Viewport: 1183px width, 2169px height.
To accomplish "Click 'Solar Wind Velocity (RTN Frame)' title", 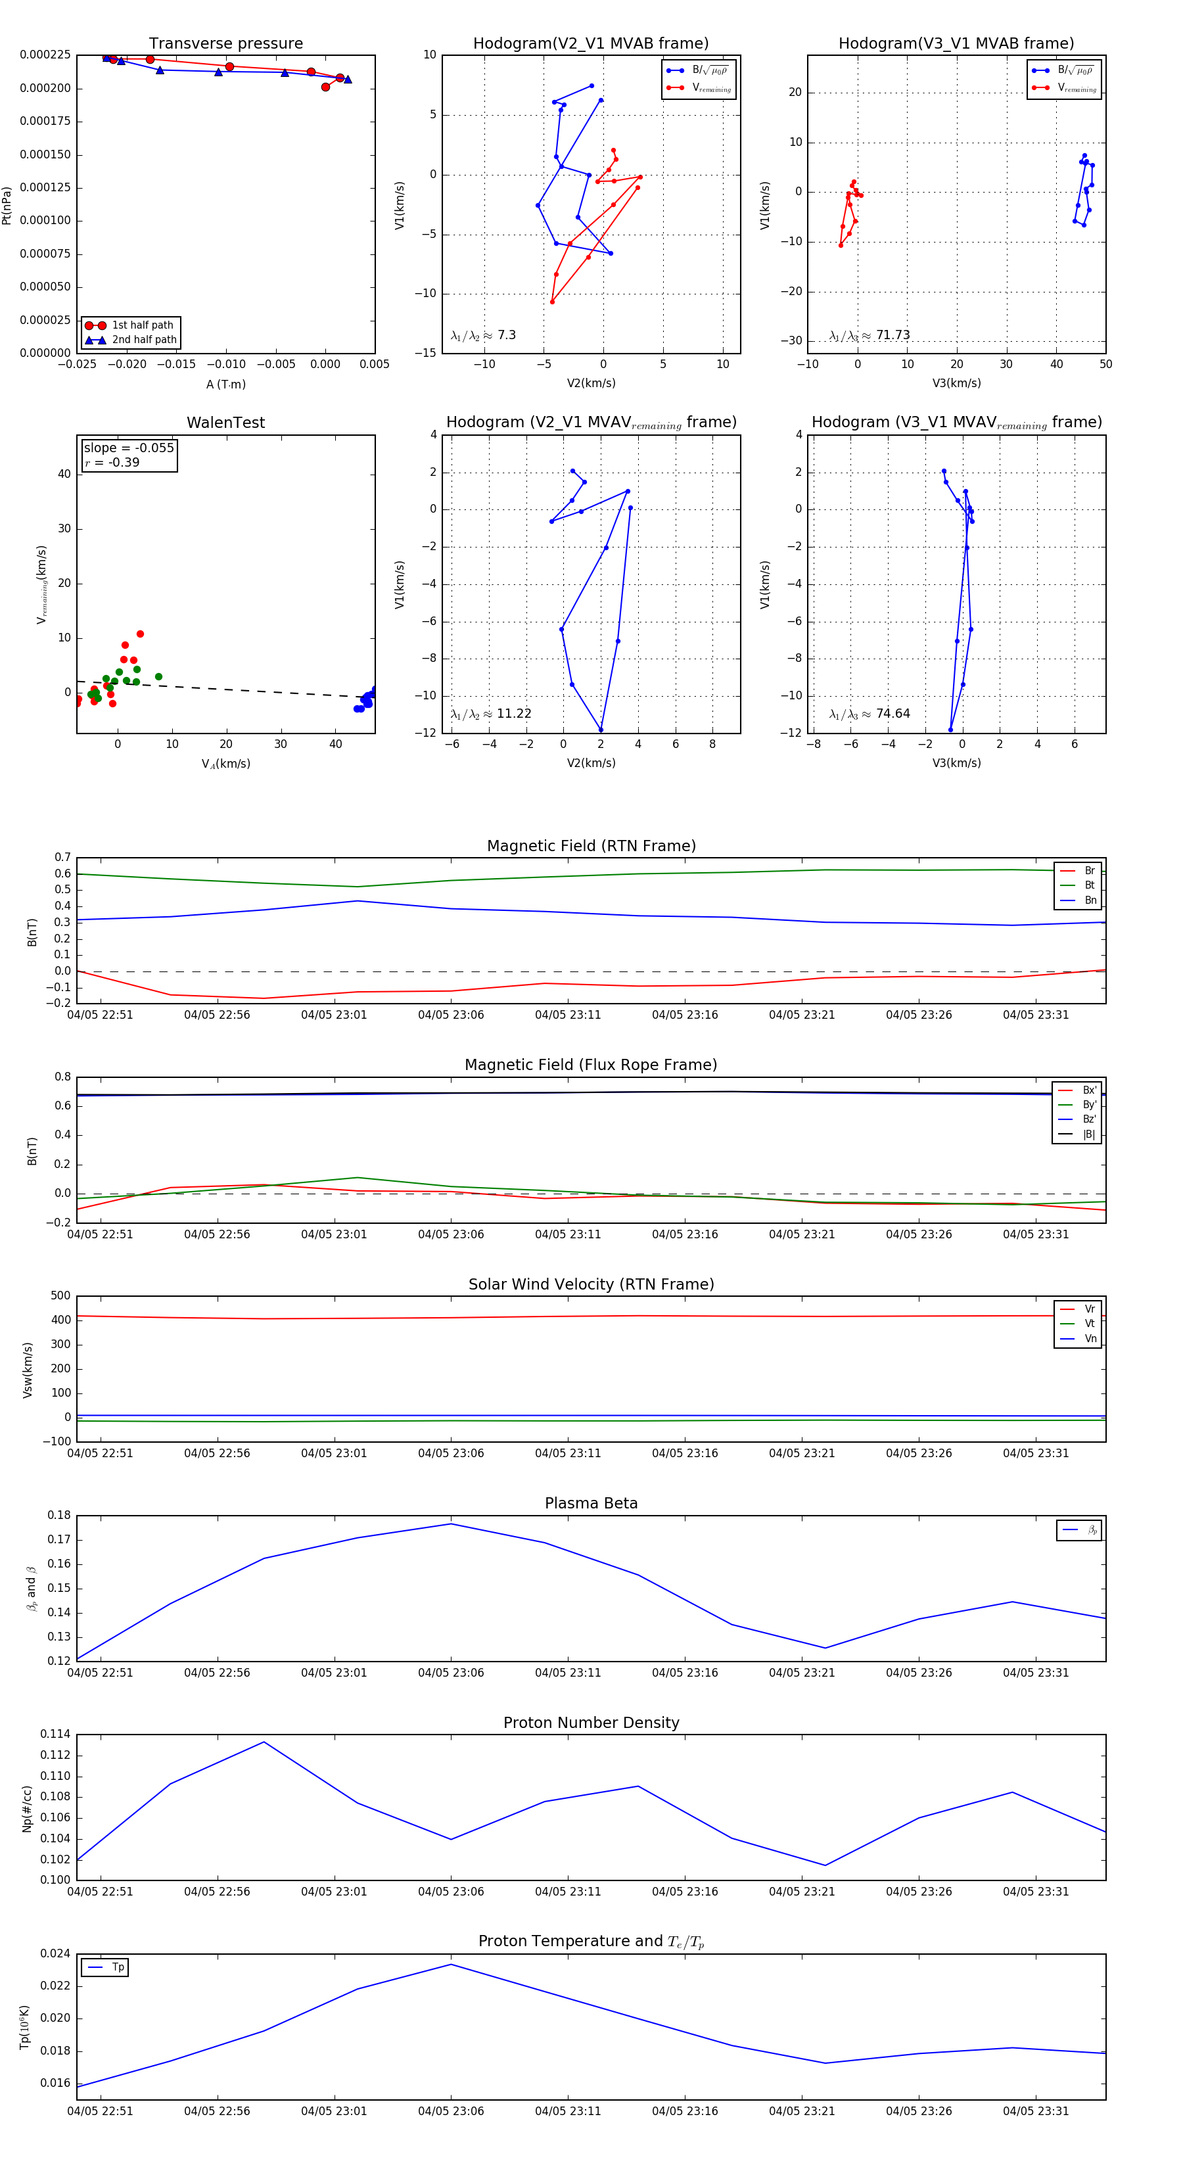I will [x=591, y=1285].
